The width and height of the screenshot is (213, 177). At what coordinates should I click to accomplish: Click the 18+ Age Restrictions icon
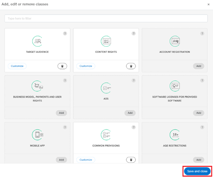tap(175, 135)
